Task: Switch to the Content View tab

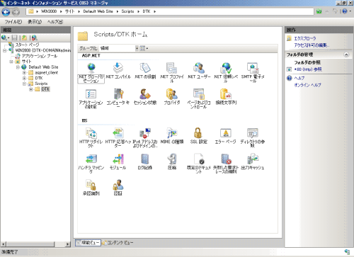Action: 118,243
